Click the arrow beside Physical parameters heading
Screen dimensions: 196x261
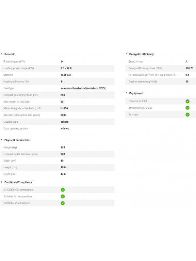(2, 140)
